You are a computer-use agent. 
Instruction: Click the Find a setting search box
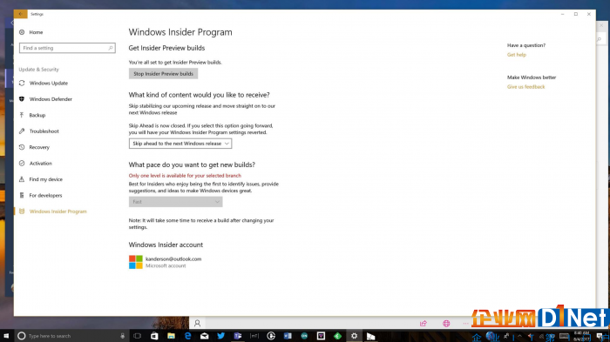click(67, 48)
